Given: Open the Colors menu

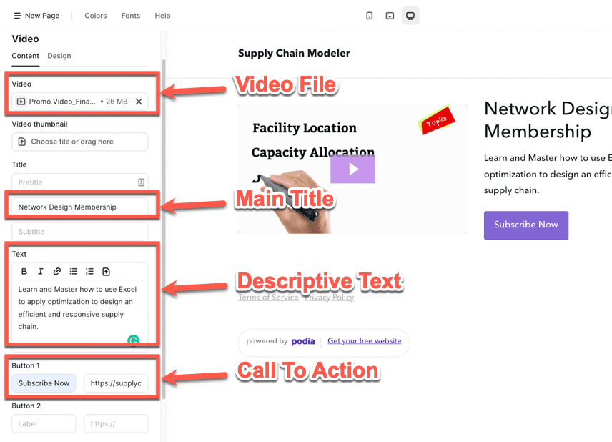Looking at the screenshot, I should [x=95, y=16].
